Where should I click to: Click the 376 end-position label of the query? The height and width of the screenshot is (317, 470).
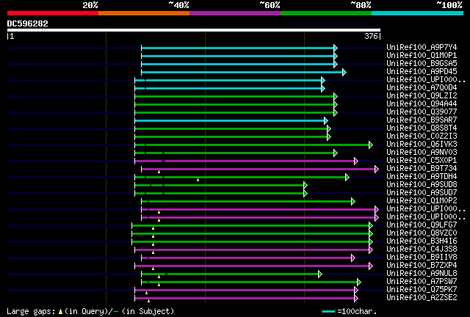[x=371, y=36]
